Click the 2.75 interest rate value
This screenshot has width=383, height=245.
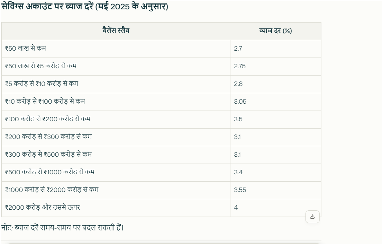[x=240, y=66]
